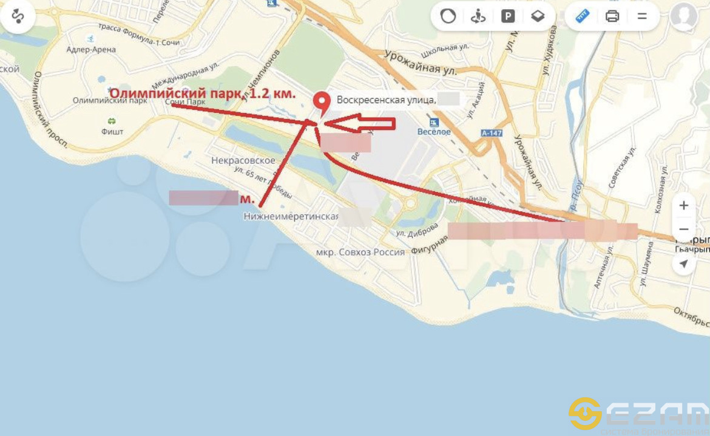Click the Фишт stadium map icon
The image size is (710, 436).
112,121
